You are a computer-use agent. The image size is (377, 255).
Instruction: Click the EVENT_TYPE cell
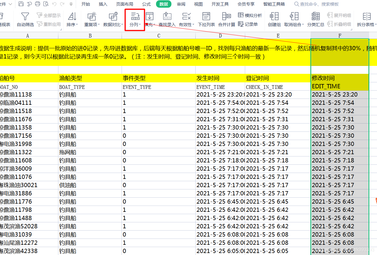pyautogui.click(x=159, y=87)
